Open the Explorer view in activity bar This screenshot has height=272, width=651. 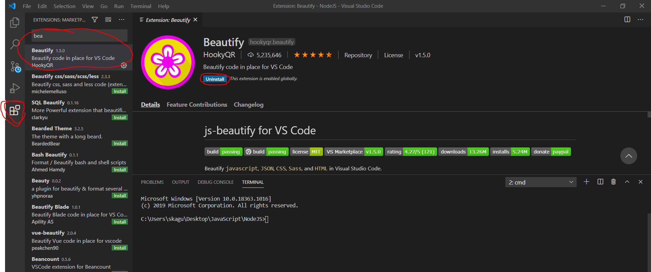point(15,23)
